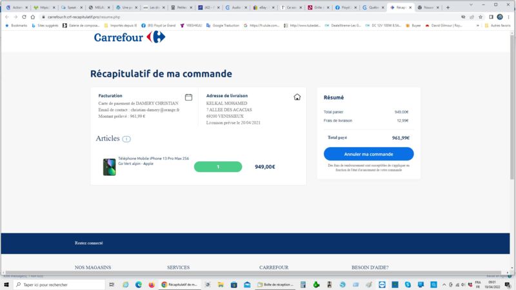Open the Bookmarks star bookmark
516x290 pixels.
pos(16,25)
